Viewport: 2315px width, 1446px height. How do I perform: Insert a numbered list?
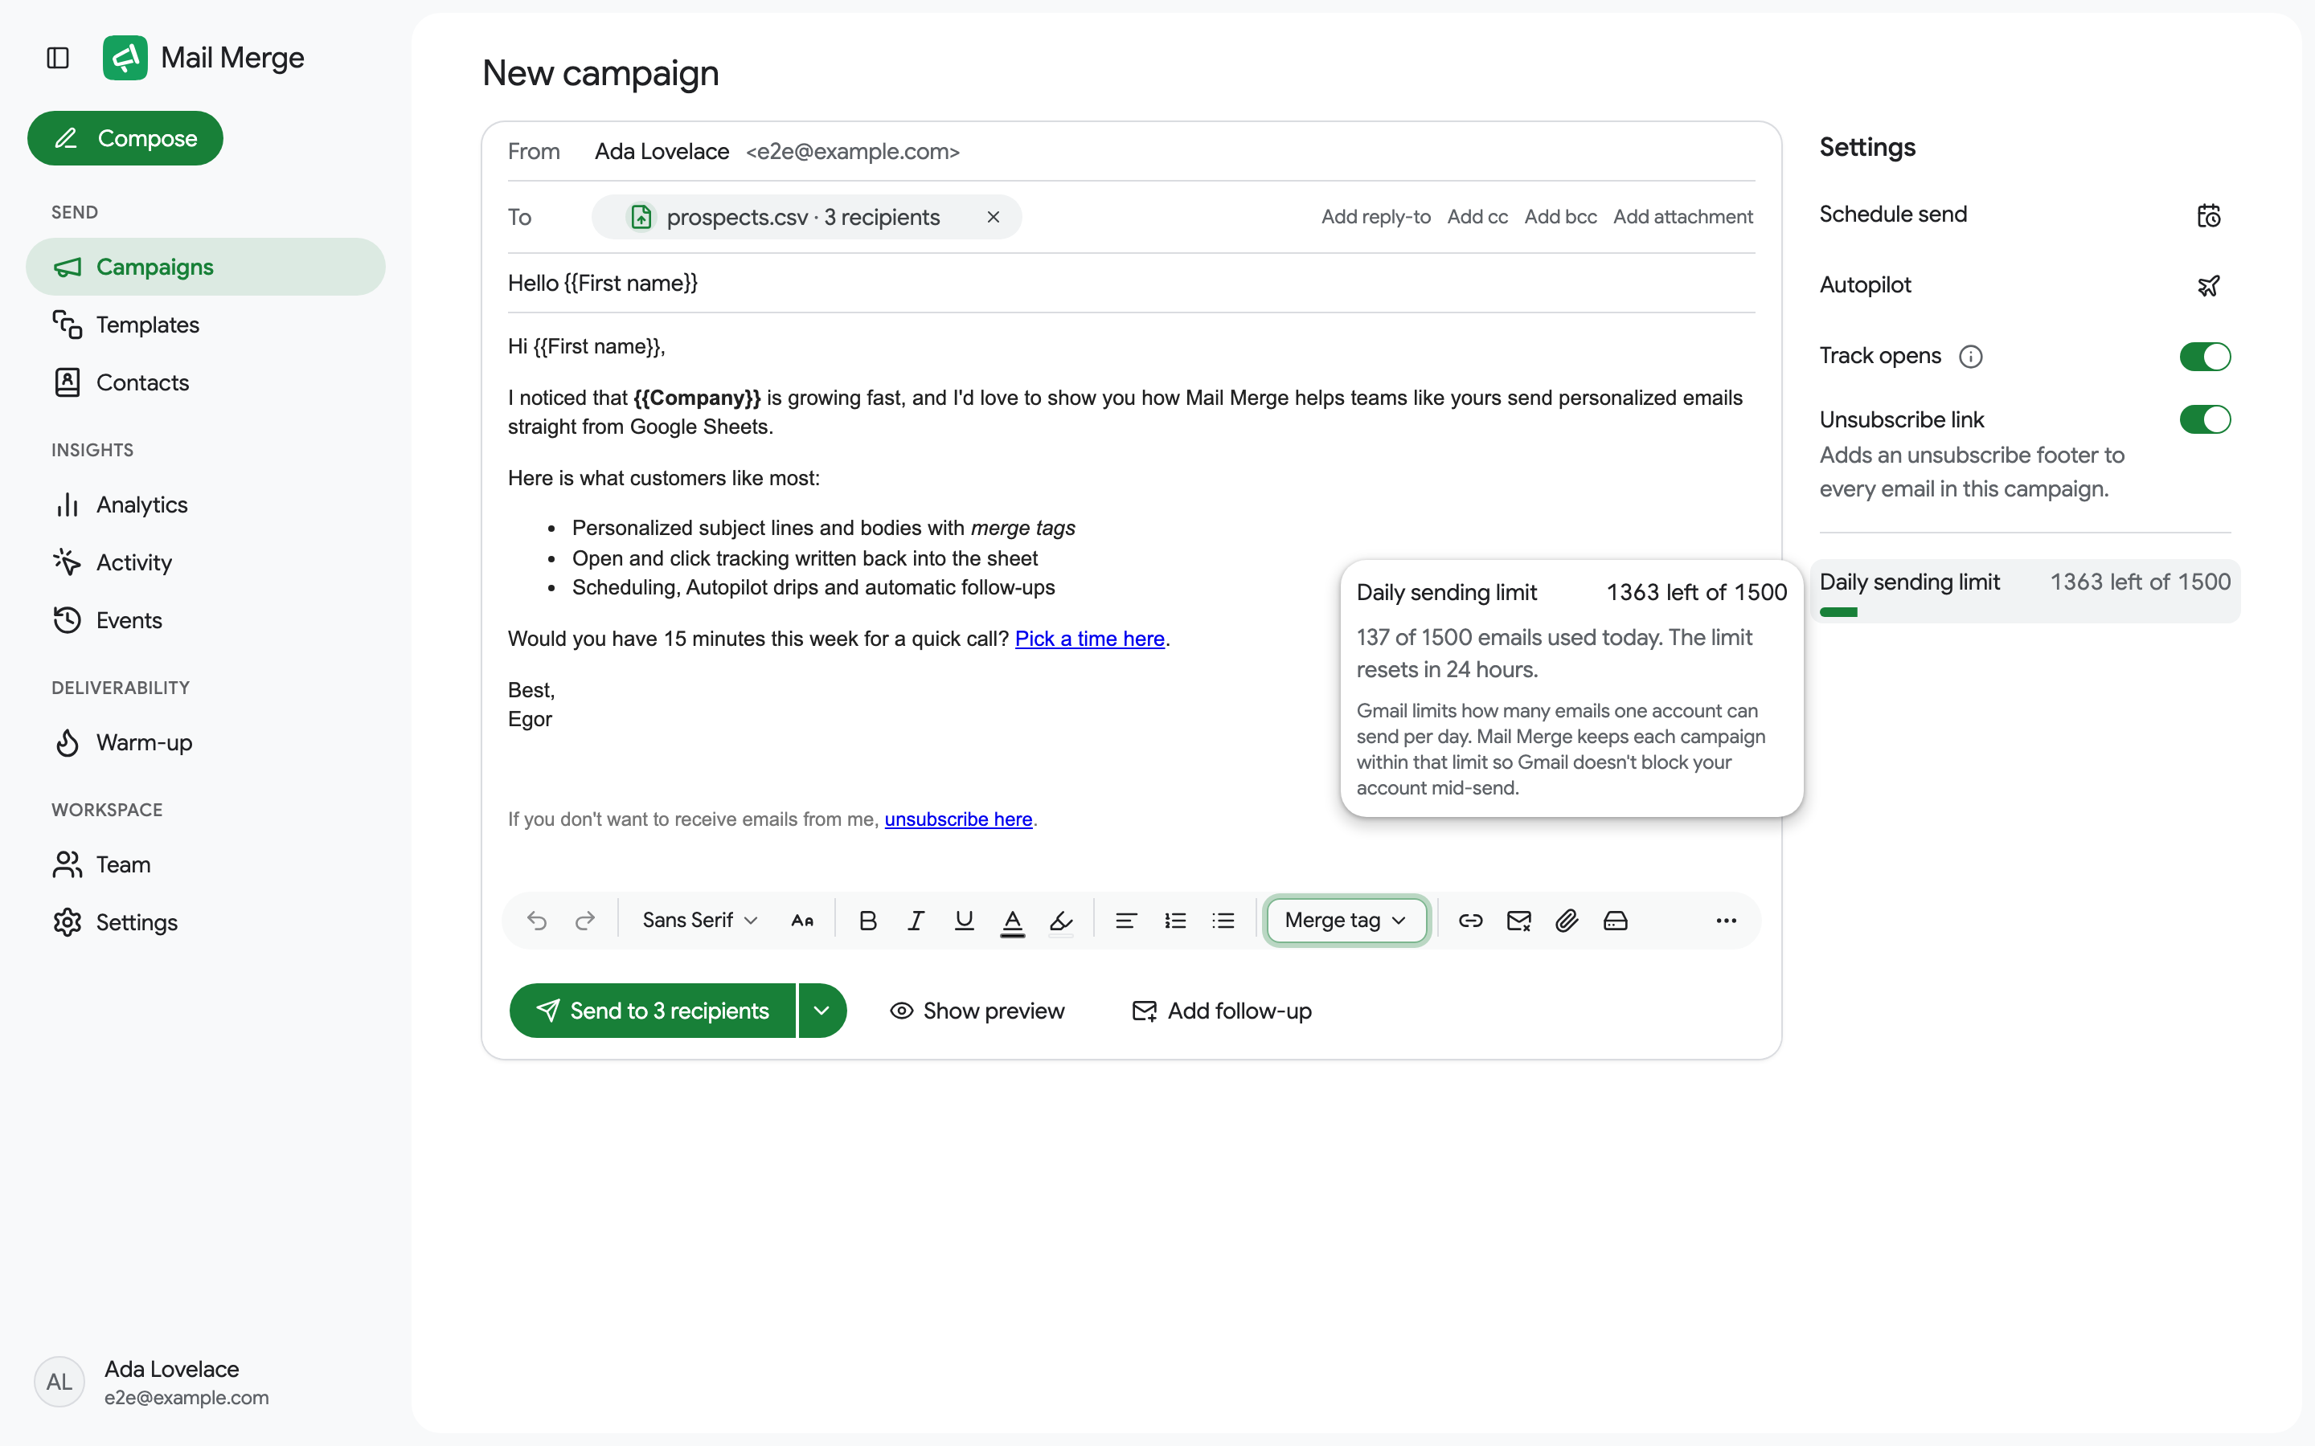pyautogui.click(x=1174, y=920)
